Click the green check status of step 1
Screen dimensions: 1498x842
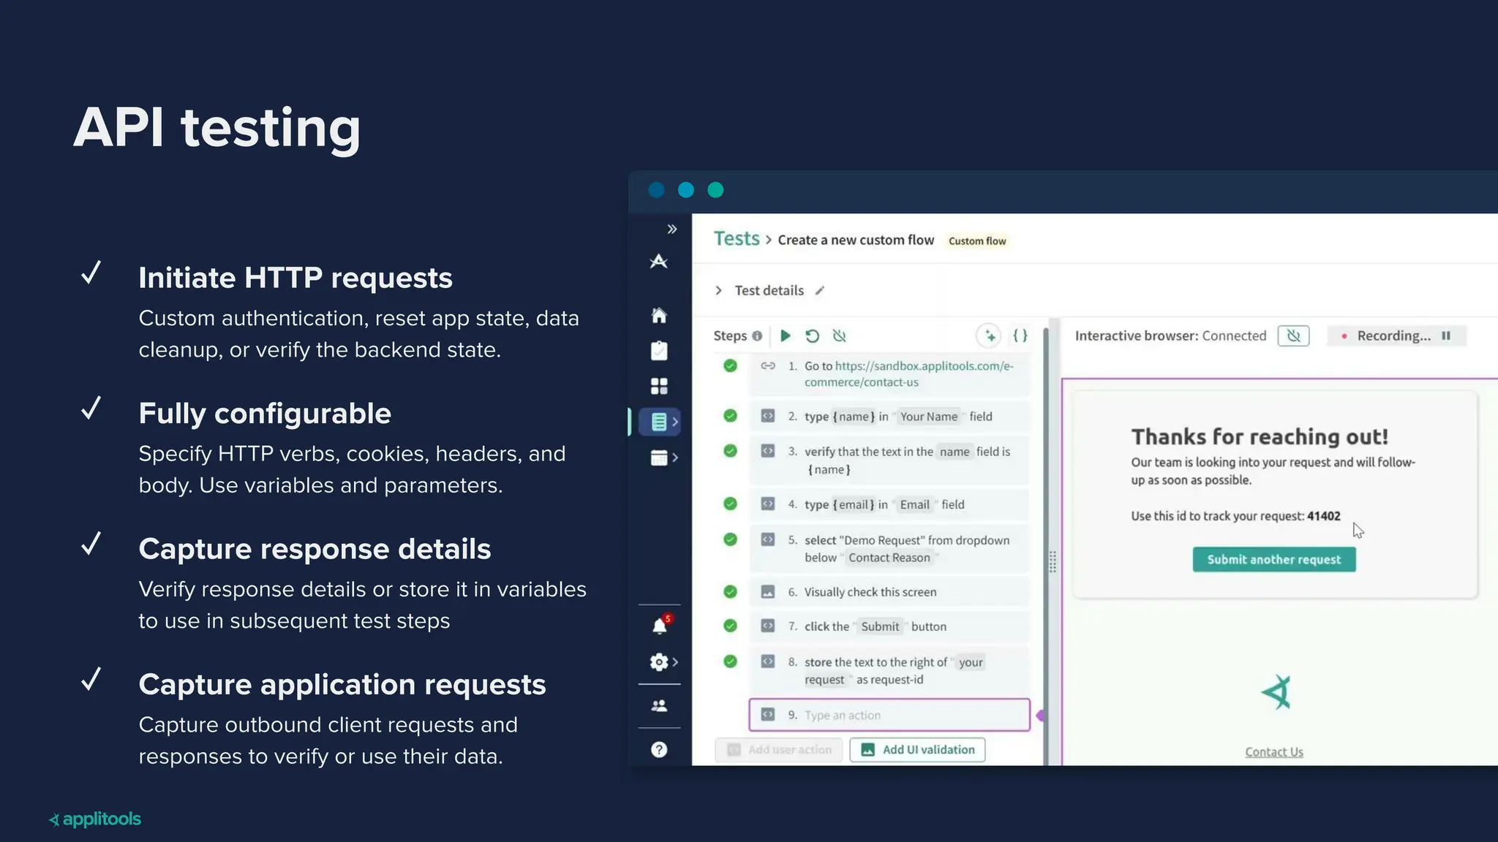click(730, 365)
